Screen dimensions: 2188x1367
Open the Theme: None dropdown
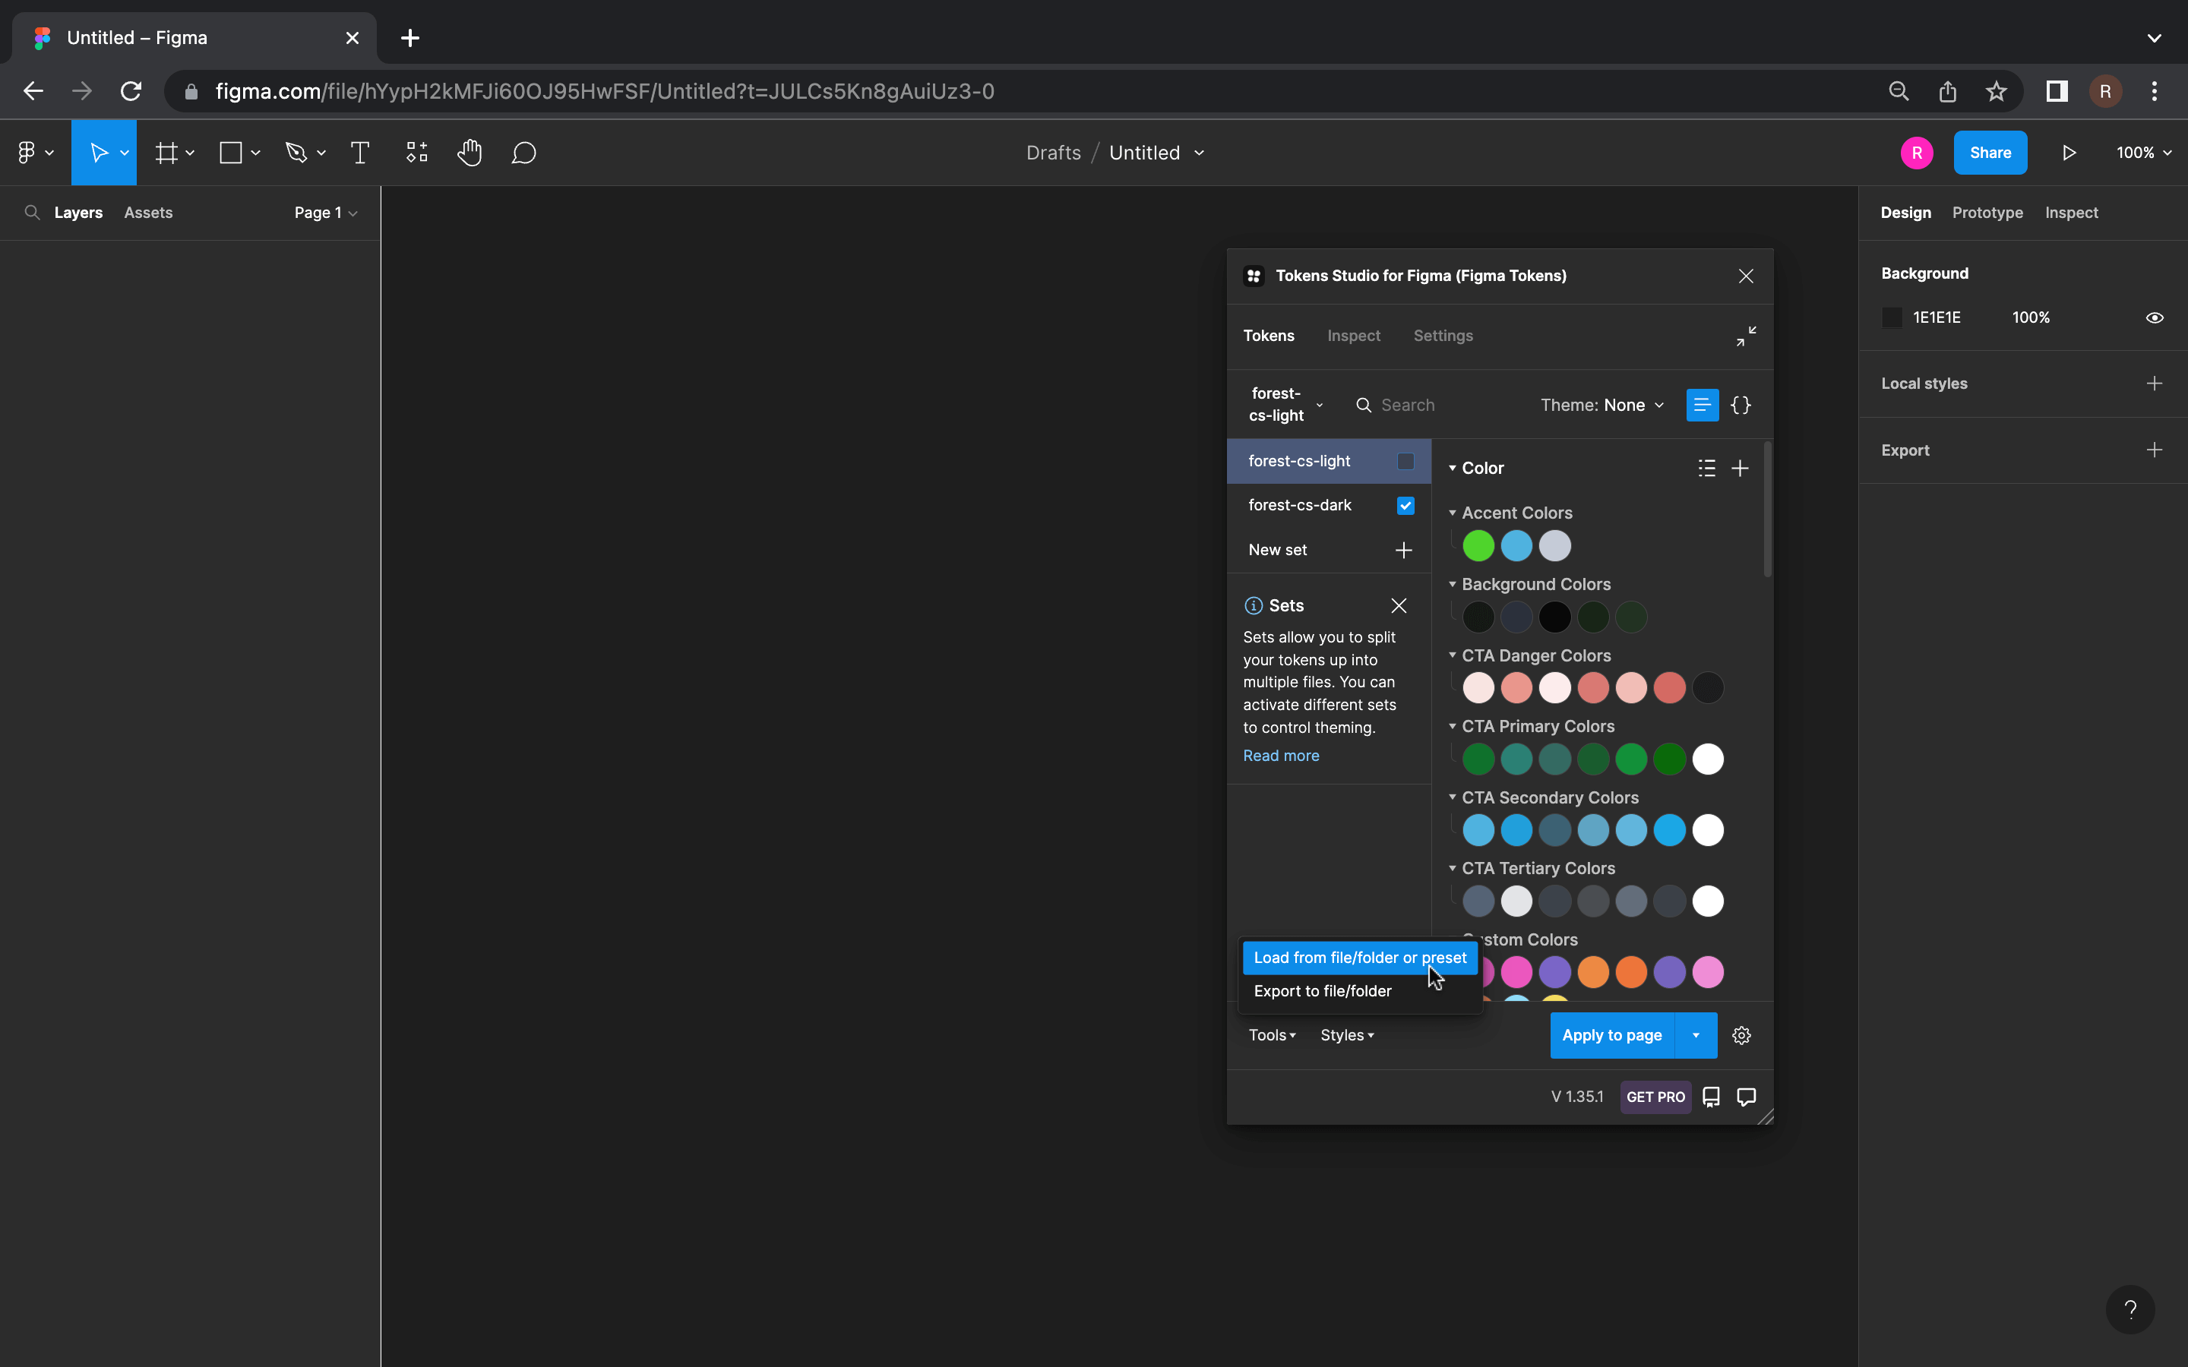[1602, 405]
